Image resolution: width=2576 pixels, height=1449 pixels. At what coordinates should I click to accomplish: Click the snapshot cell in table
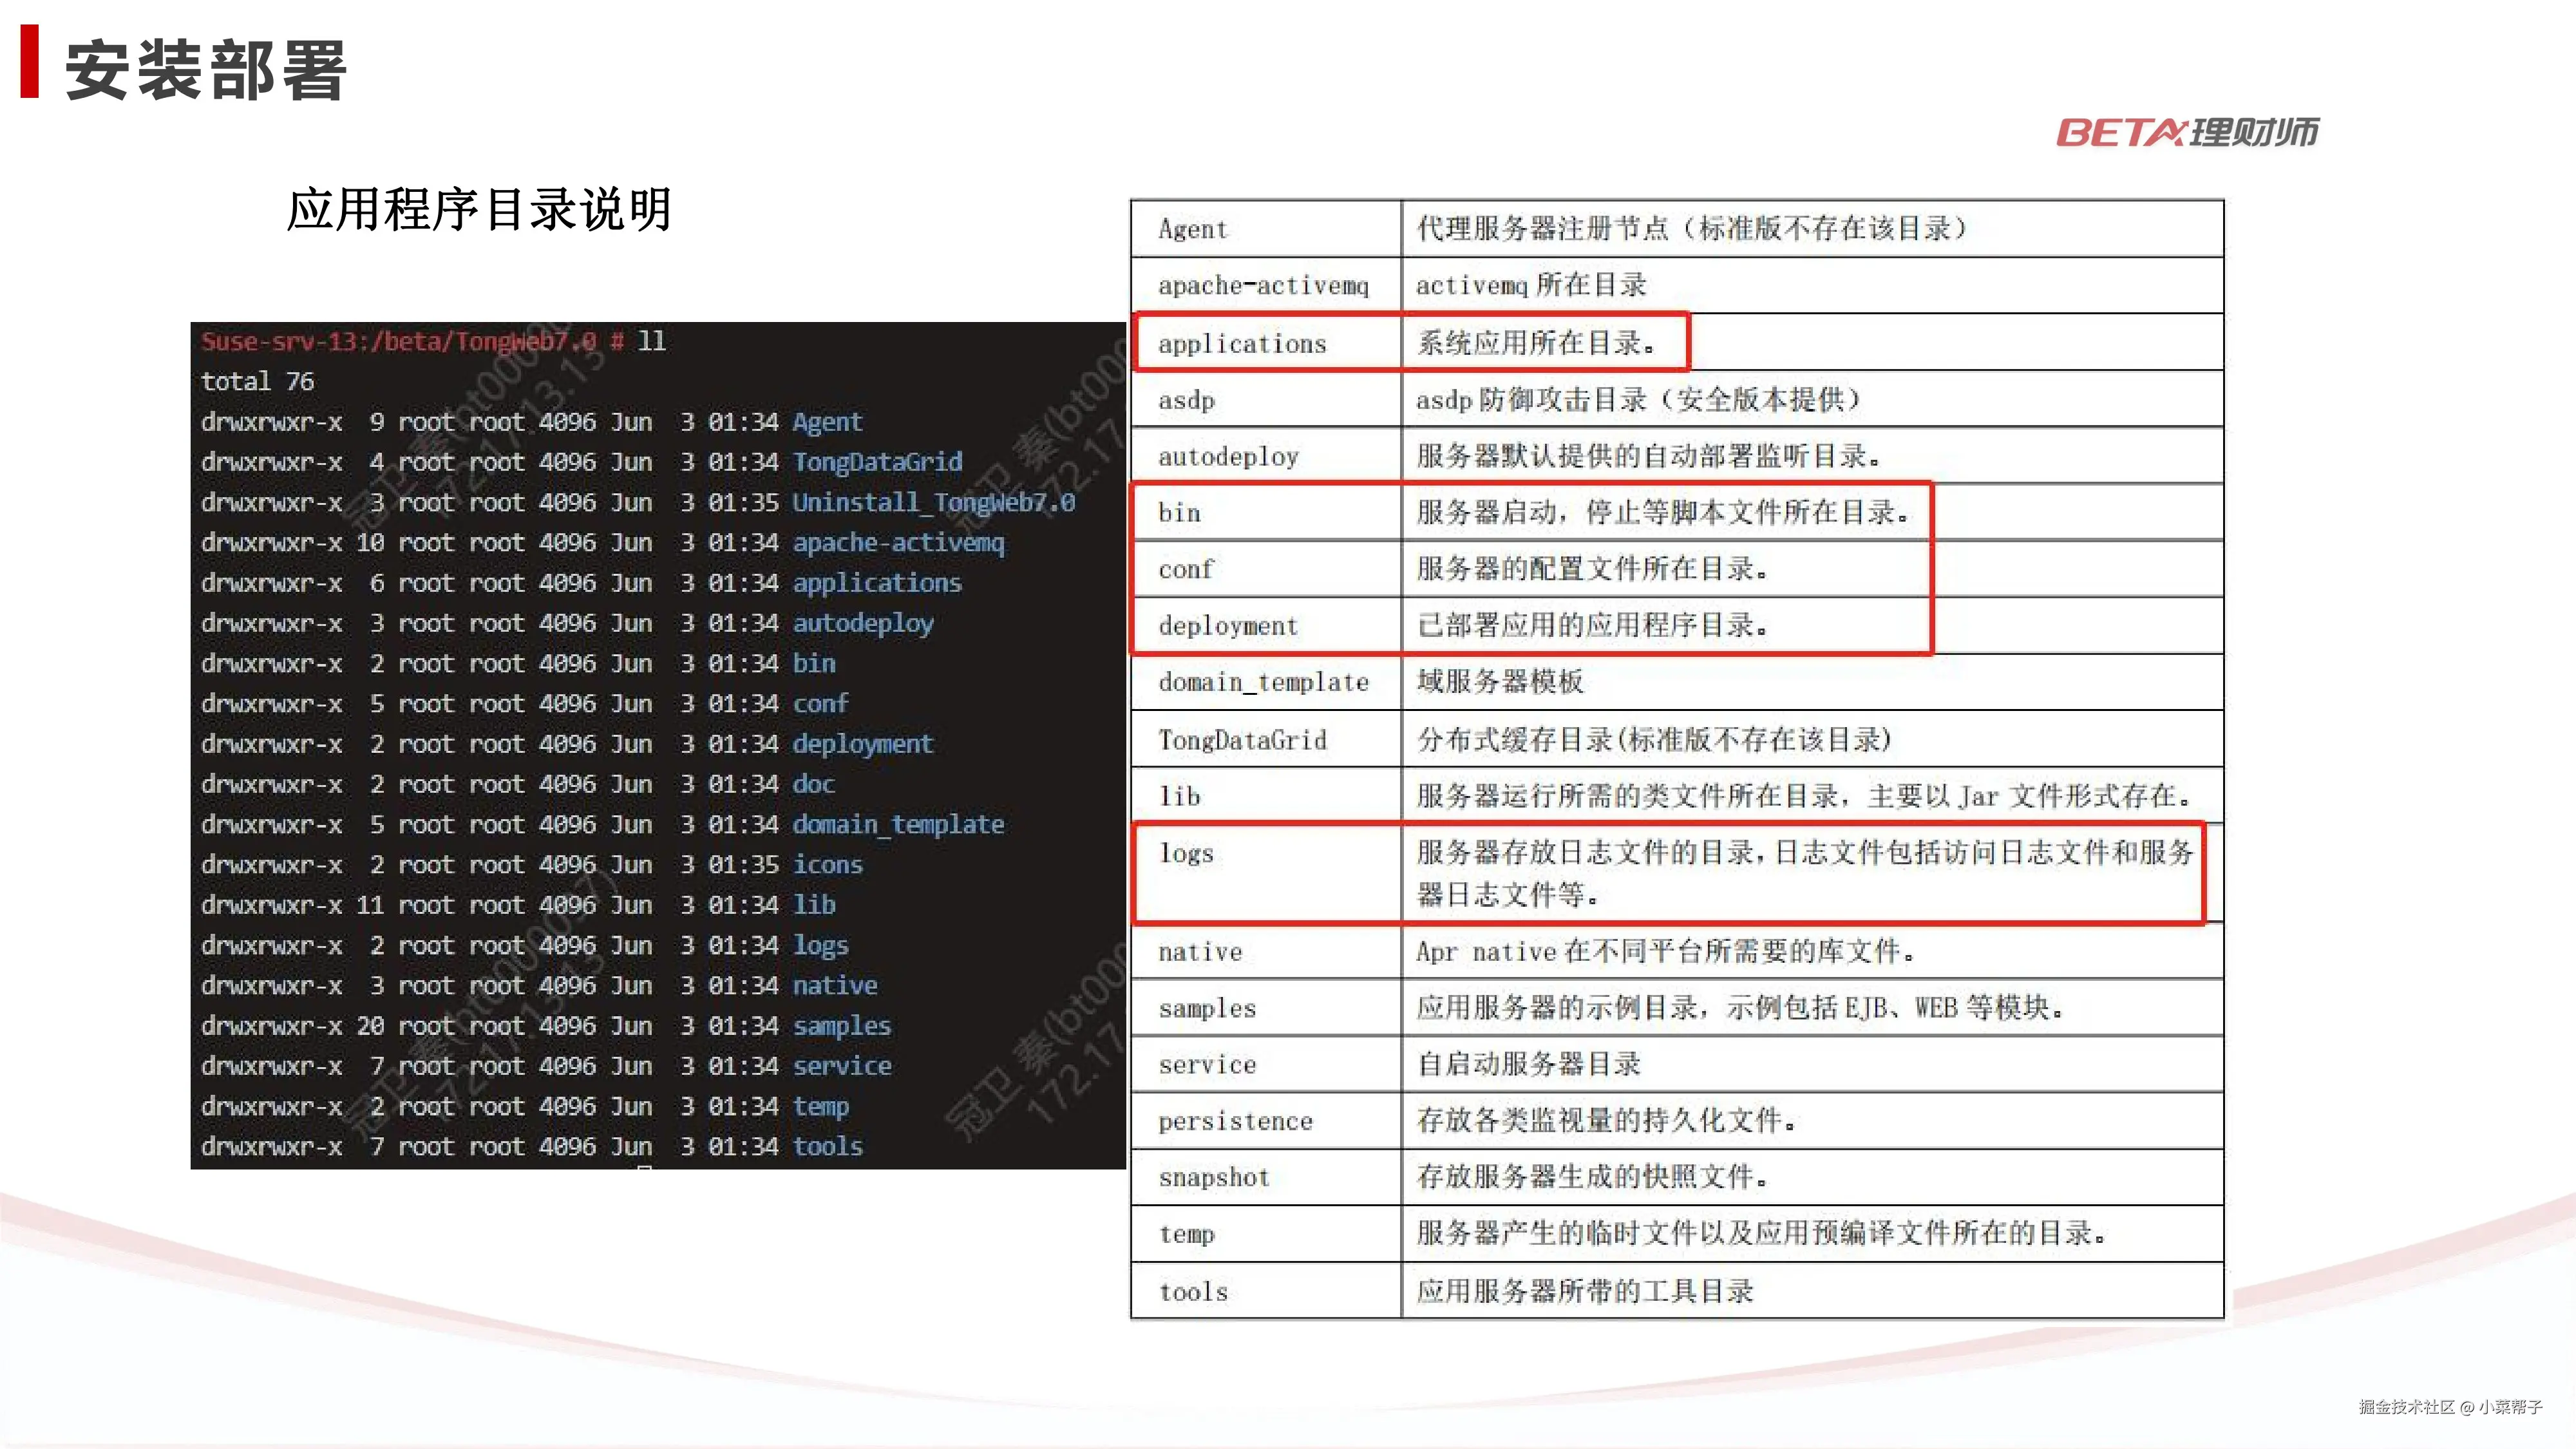pos(1213,1177)
